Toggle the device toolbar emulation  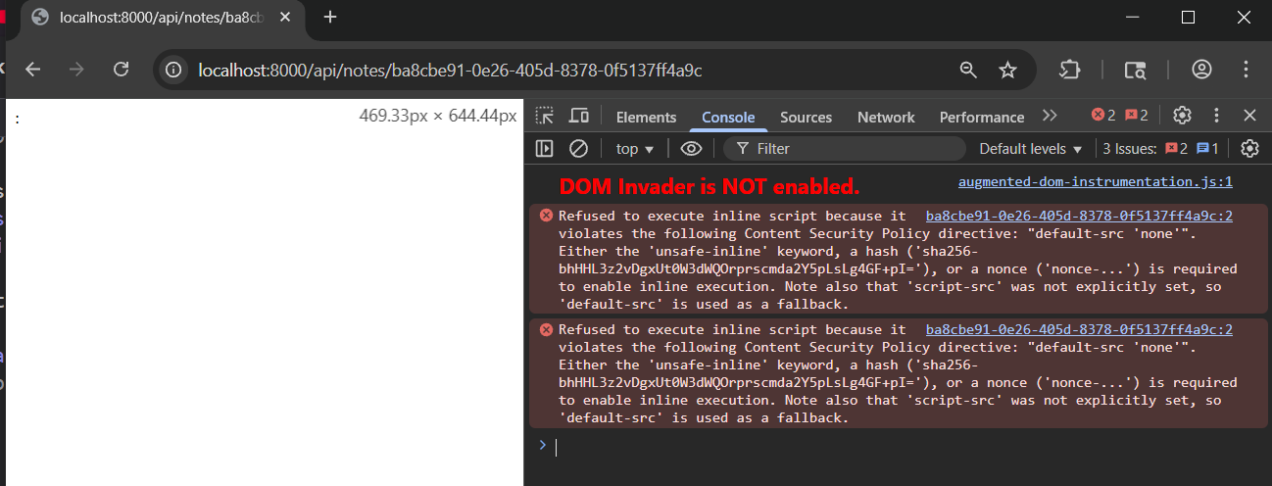pyautogui.click(x=579, y=116)
